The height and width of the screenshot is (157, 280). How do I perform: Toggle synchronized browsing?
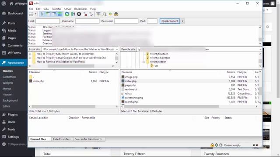tap(110, 14)
